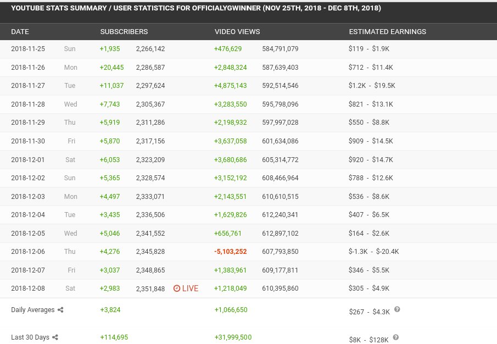Select subscriber gain +1,935

(110, 49)
